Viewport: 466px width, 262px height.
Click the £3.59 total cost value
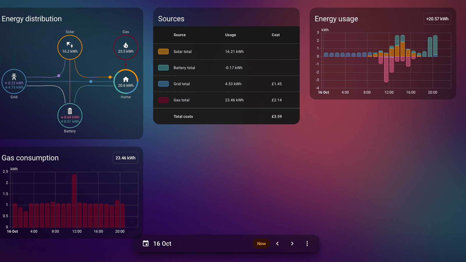point(277,116)
